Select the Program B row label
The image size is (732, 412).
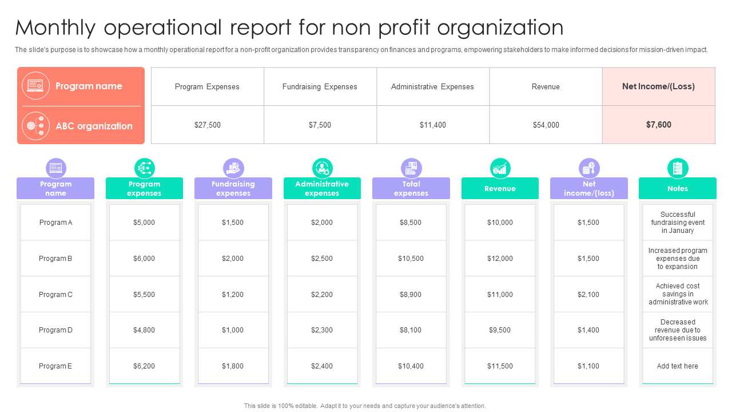(x=55, y=259)
